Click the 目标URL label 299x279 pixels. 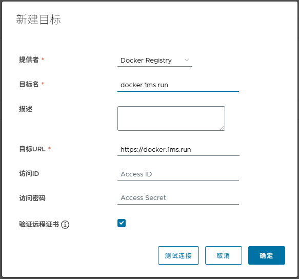[32, 149]
